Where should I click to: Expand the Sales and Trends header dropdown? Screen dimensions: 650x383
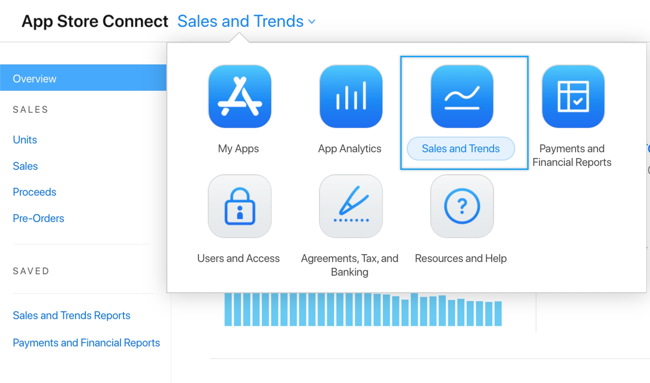click(x=240, y=21)
